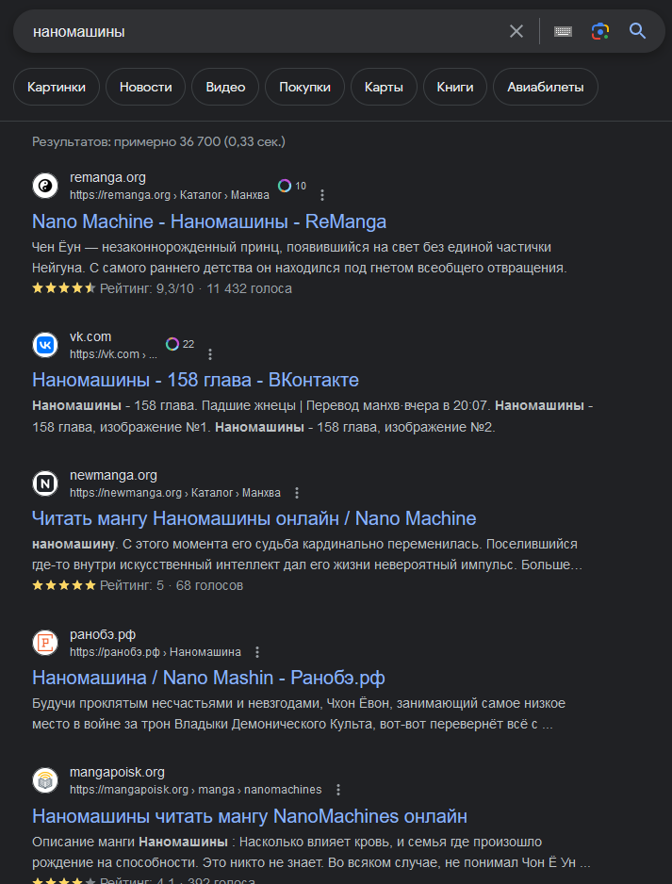Click the remanga.org yin-yang favicon
The image size is (672, 884).
(x=45, y=186)
